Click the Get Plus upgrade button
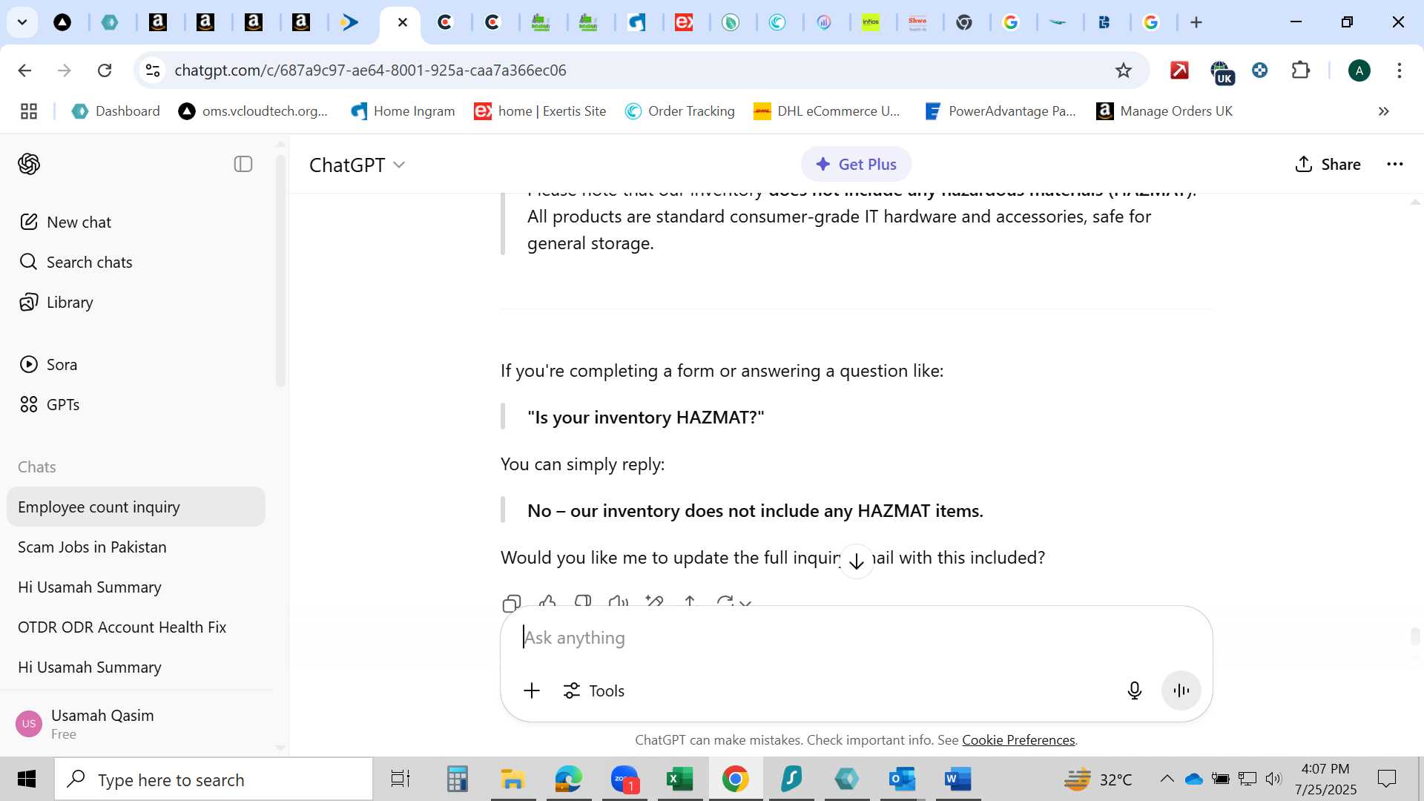 click(x=856, y=165)
